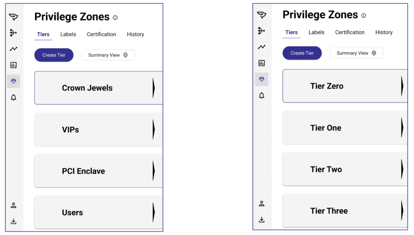Select the diamond privilege zones icon in right sidebar
The height and width of the screenshot is (235, 414).
(262, 79)
